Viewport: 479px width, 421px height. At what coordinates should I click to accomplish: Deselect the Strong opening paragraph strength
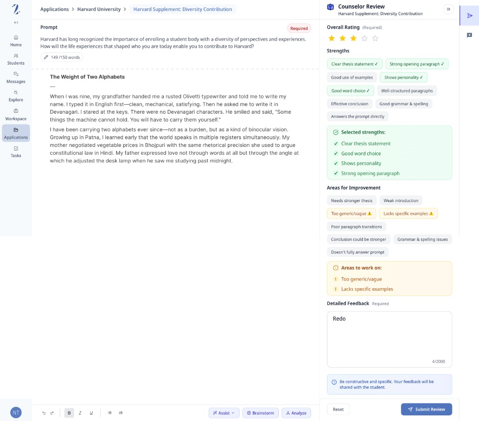pos(417,64)
